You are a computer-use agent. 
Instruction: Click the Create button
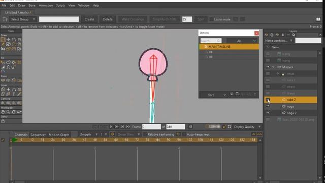coord(89,19)
